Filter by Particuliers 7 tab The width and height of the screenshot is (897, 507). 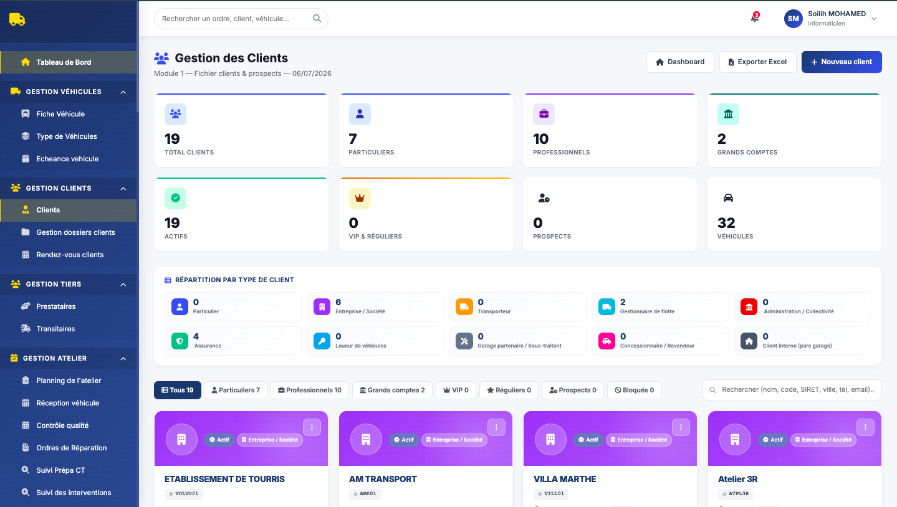point(236,391)
